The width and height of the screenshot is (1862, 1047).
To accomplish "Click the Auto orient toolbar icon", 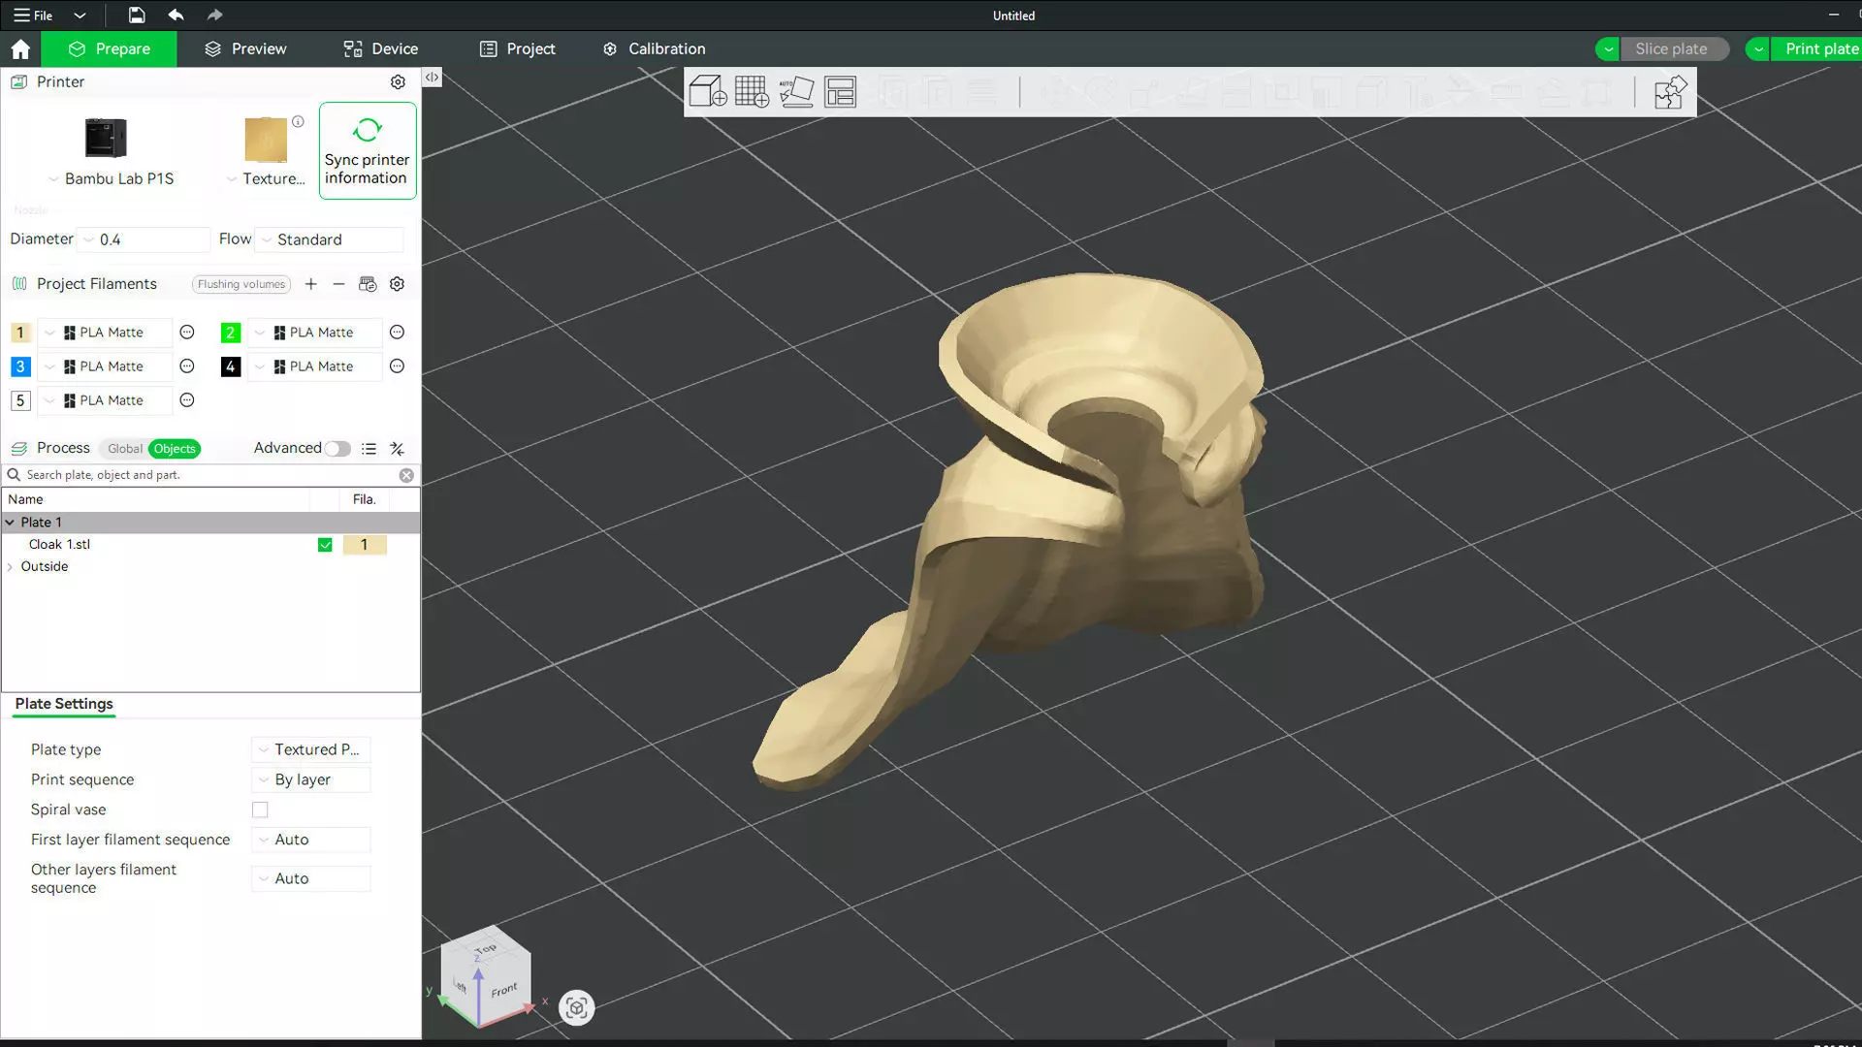I will (796, 92).
